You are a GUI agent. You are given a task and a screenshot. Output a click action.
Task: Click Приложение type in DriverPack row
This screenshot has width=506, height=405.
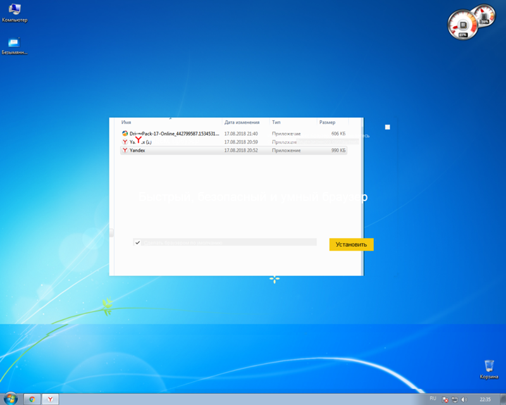[x=287, y=134]
